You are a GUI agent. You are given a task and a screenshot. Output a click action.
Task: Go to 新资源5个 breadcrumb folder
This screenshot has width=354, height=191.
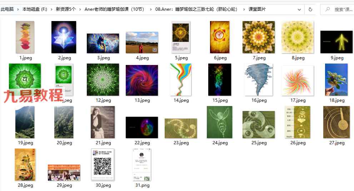click(x=66, y=9)
